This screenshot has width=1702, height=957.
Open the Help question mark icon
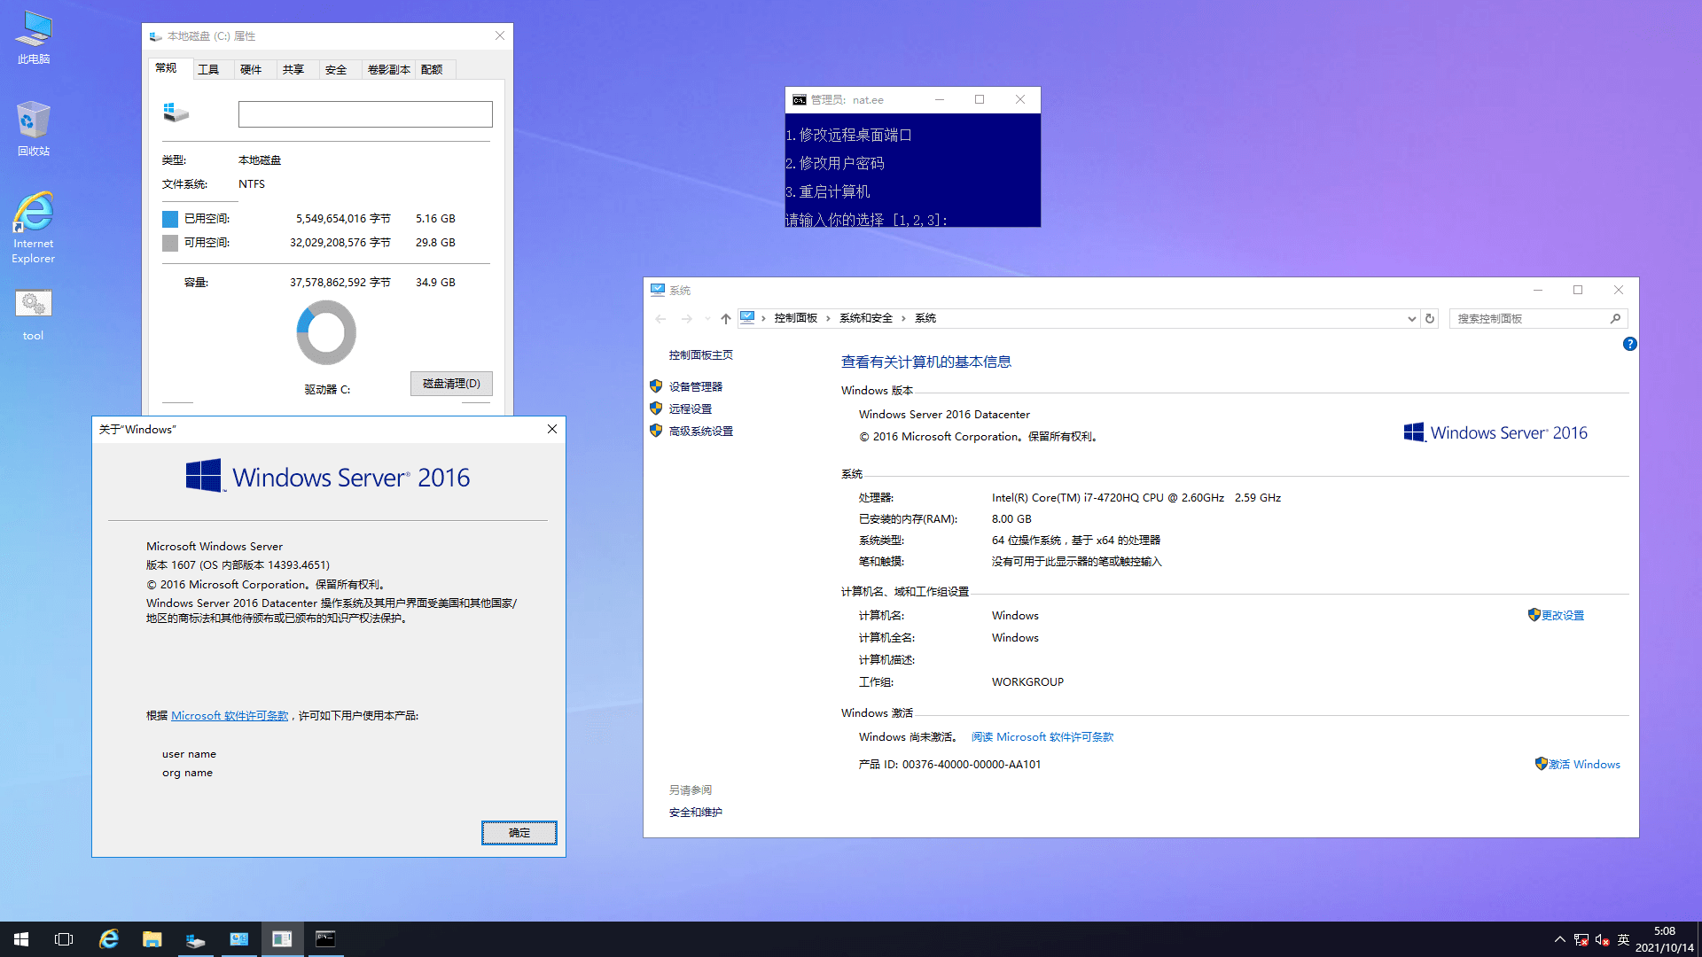click(x=1629, y=344)
